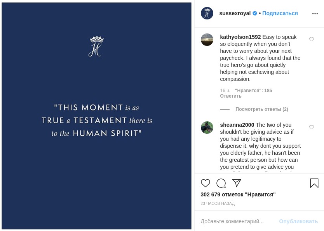
Task: Share the post via paper plane icon
Action: coord(237,183)
